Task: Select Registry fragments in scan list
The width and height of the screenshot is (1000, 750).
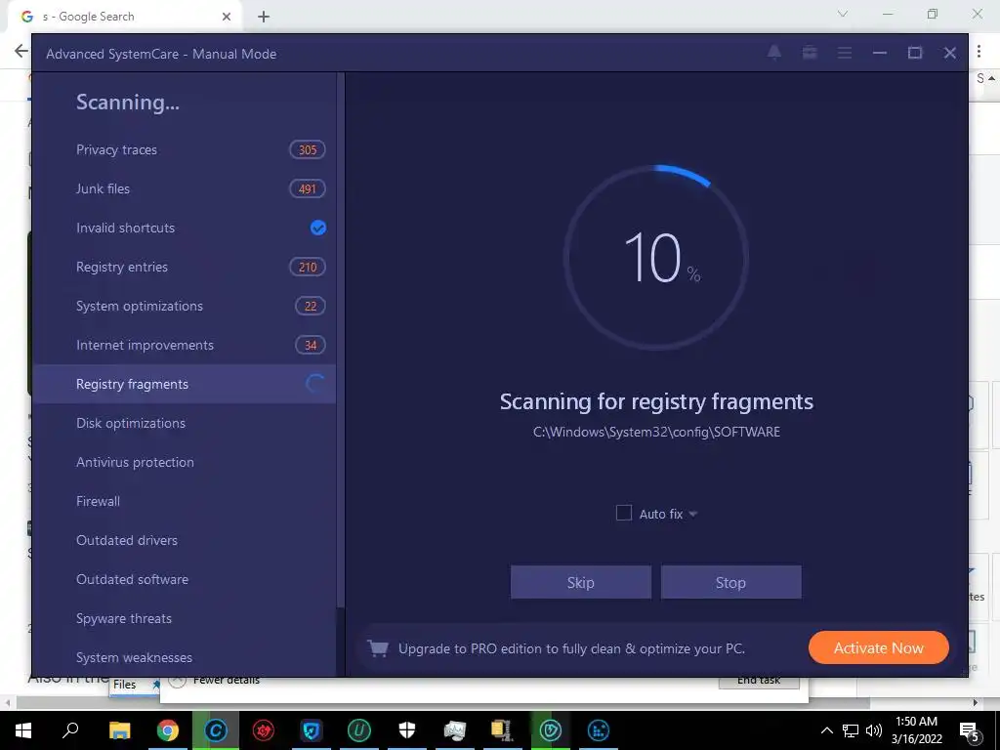Action: pos(184,384)
